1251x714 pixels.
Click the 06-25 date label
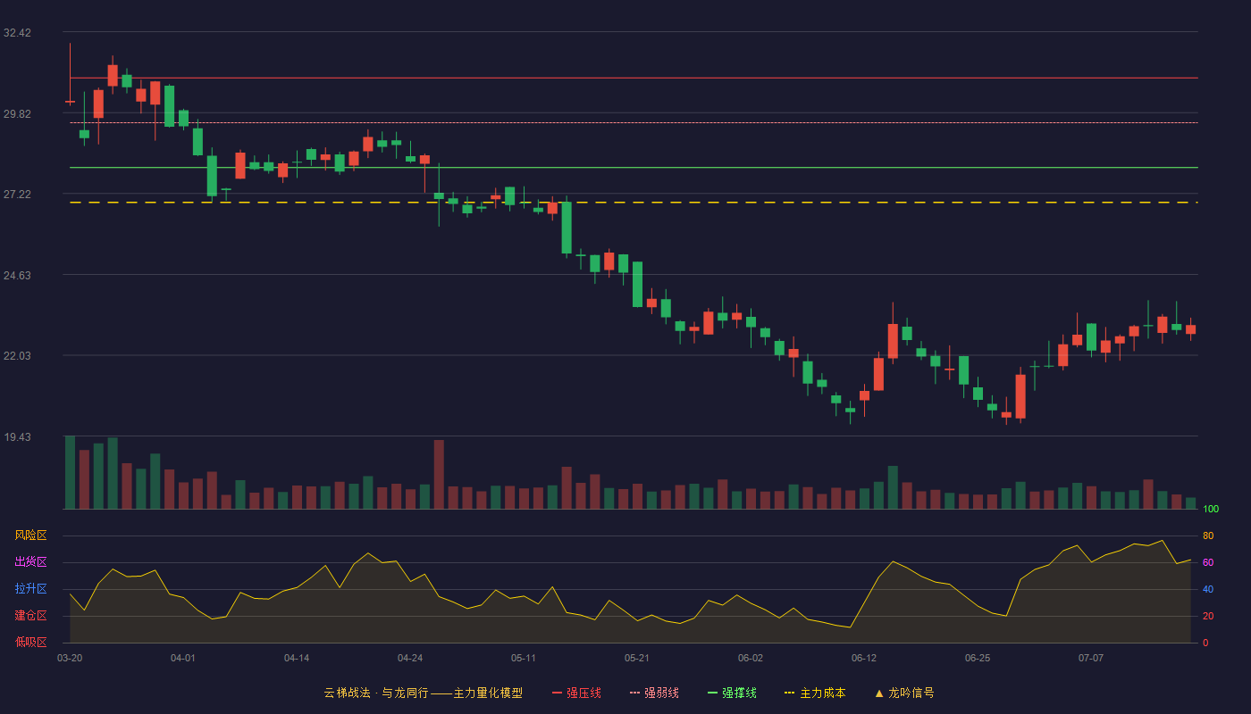pyautogui.click(x=978, y=658)
